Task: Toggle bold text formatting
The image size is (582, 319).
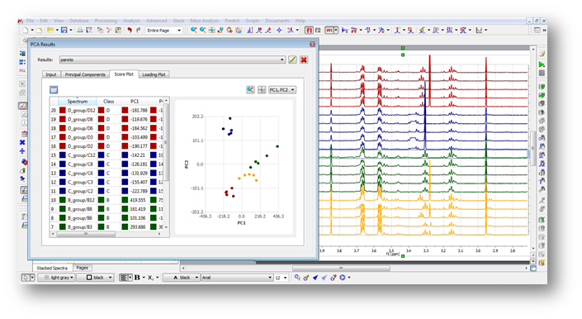Action: [137, 278]
